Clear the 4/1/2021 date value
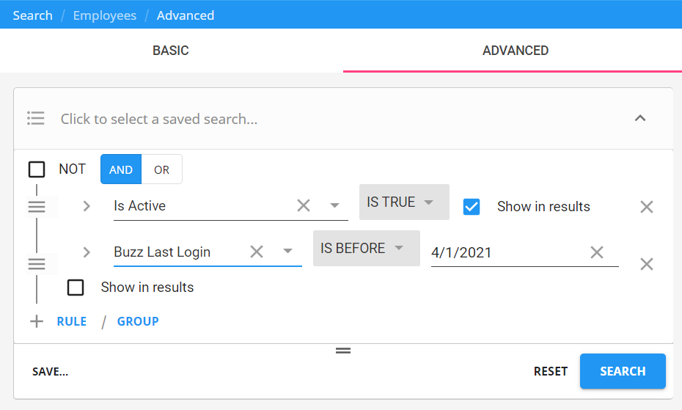This screenshot has height=410, width=682. coord(597,252)
